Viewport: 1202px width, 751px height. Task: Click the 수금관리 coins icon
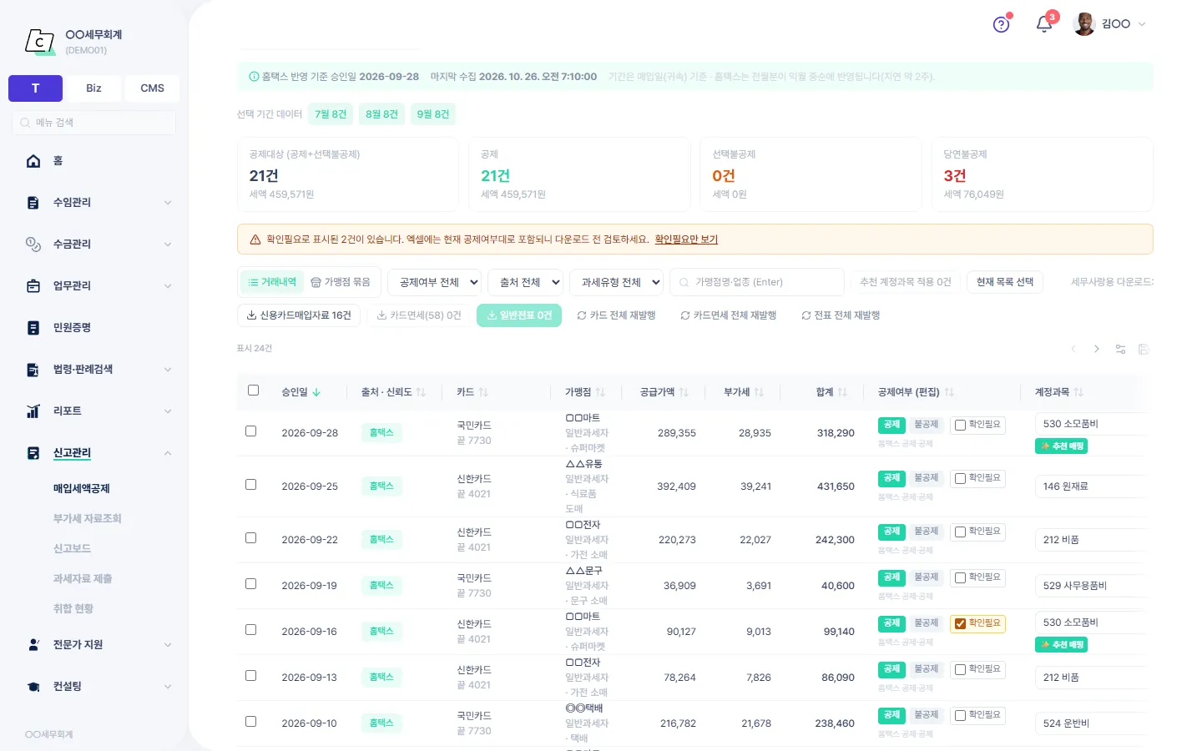(x=33, y=244)
